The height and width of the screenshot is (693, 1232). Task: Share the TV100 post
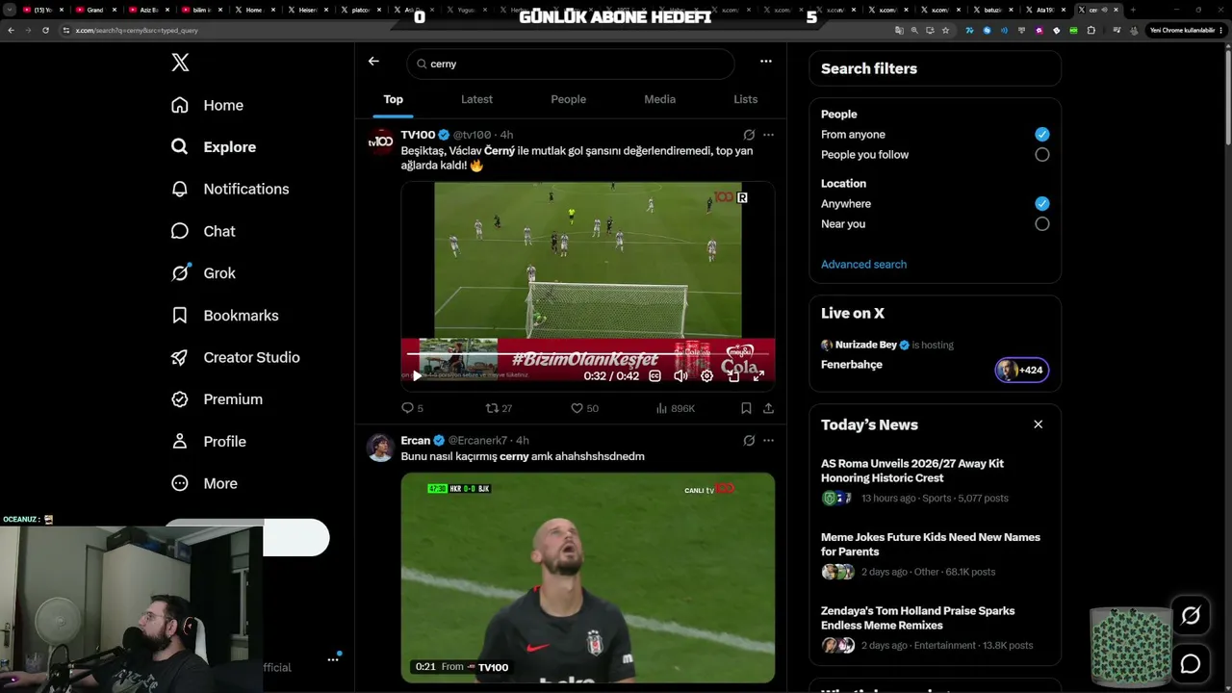(x=768, y=408)
